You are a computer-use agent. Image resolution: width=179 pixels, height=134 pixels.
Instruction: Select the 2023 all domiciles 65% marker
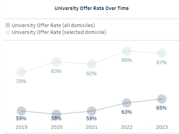point(162,99)
